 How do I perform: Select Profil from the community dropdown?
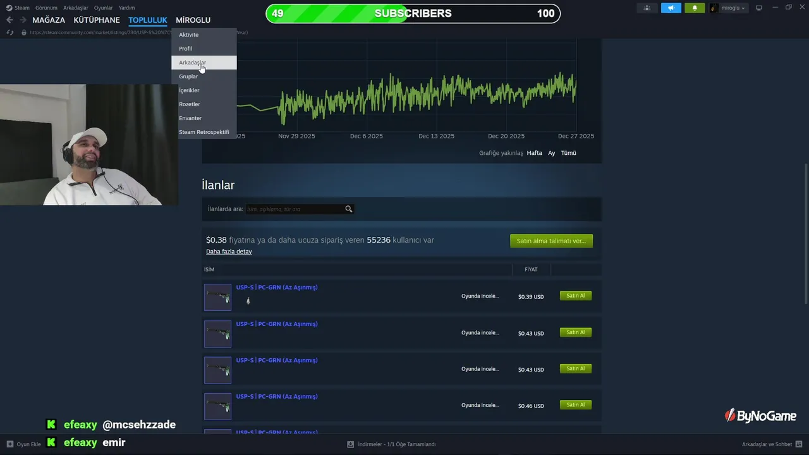point(204,49)
